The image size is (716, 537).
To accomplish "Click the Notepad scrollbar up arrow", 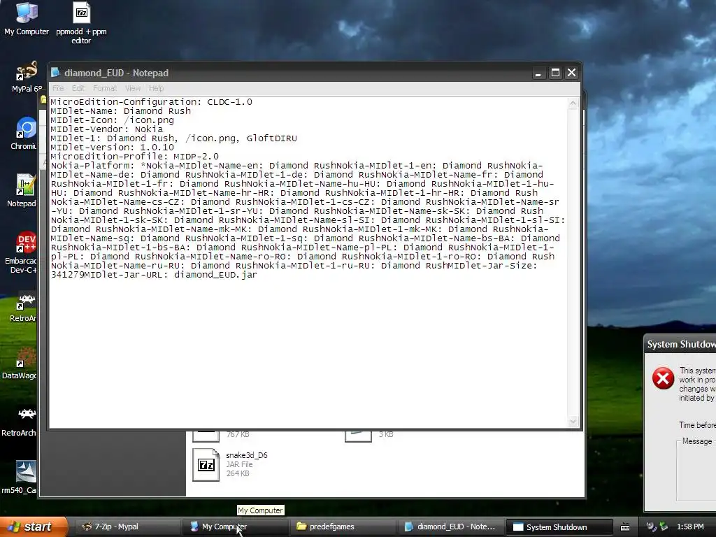I will (x=573, y=103).
